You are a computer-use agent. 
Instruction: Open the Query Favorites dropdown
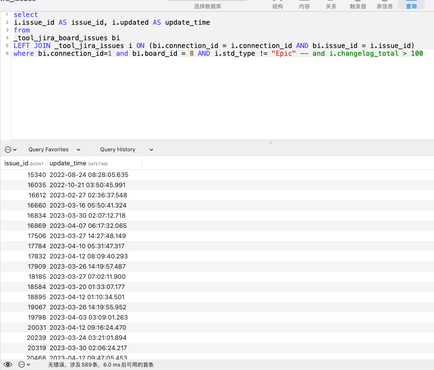click(54, 149)
